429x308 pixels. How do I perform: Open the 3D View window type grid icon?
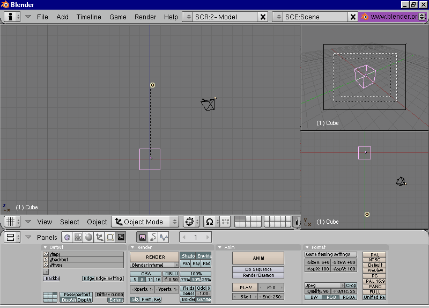point(10,222)
